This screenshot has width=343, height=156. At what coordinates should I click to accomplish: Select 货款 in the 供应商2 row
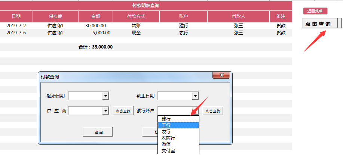(281, 33)
